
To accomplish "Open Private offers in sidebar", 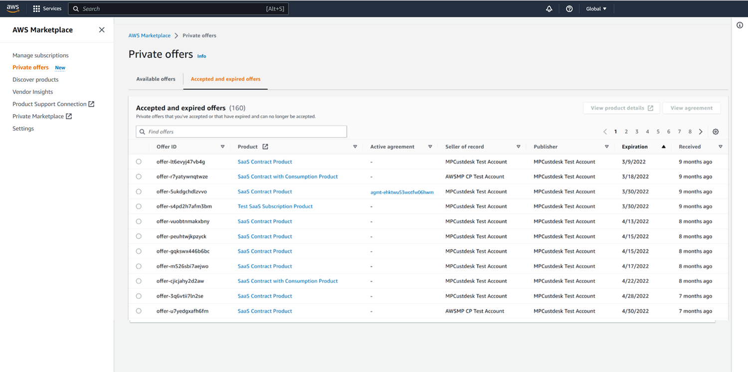I will click(x=30, y=67).
